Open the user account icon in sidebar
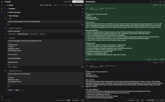Image resolution: width=165 pixels, height=102 pixels. [x=2, y=100]
